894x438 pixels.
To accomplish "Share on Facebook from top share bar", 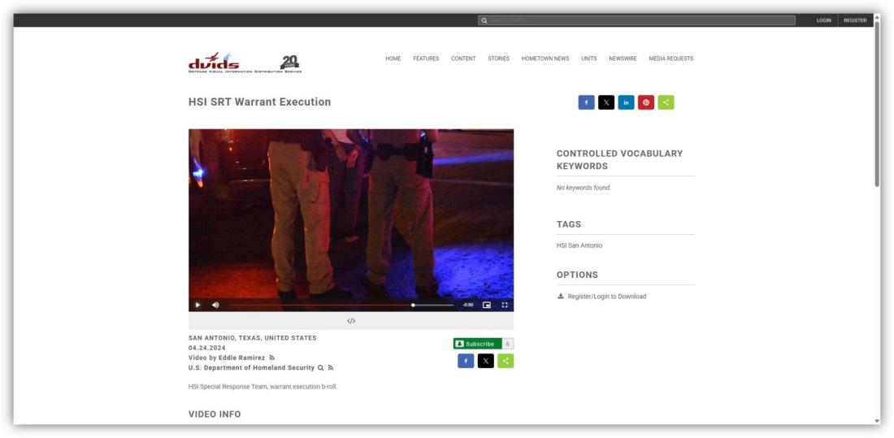I will (x=586, y=102).
